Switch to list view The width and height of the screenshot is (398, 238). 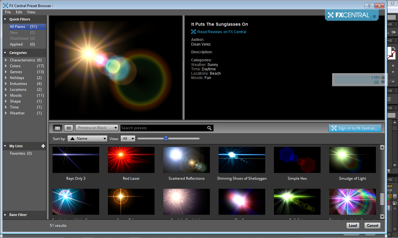(x=69, y=128)
